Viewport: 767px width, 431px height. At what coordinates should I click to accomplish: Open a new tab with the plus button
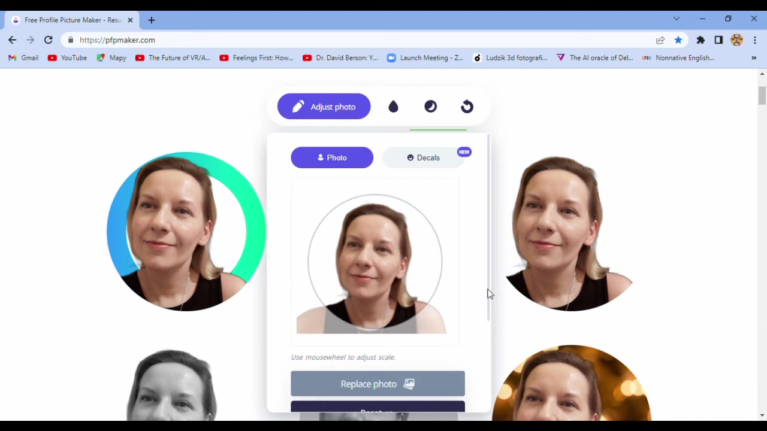coord(152,20)
